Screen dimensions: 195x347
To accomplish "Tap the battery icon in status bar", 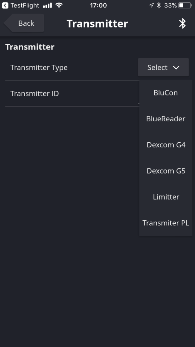I will [185, 5].
